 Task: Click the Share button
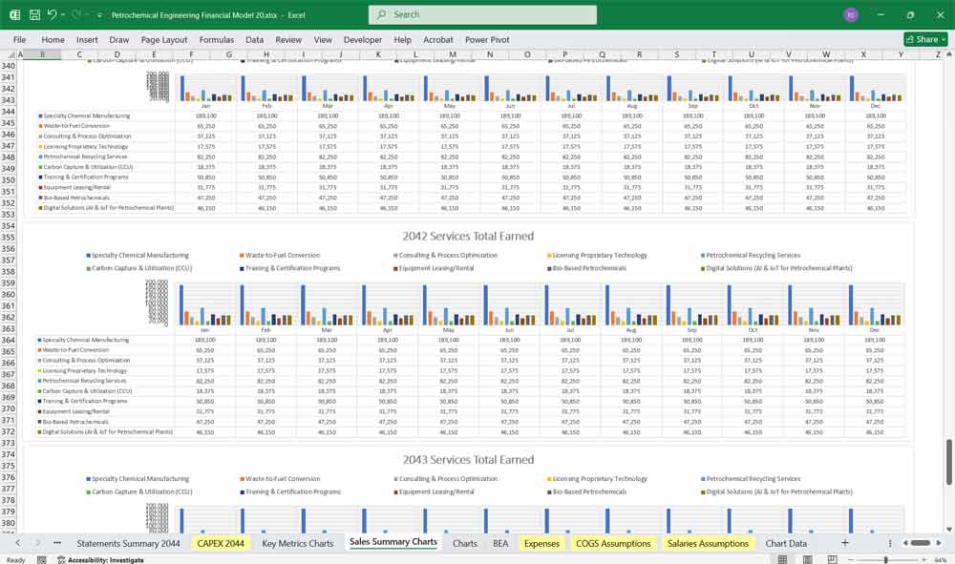tap(922, 38)
